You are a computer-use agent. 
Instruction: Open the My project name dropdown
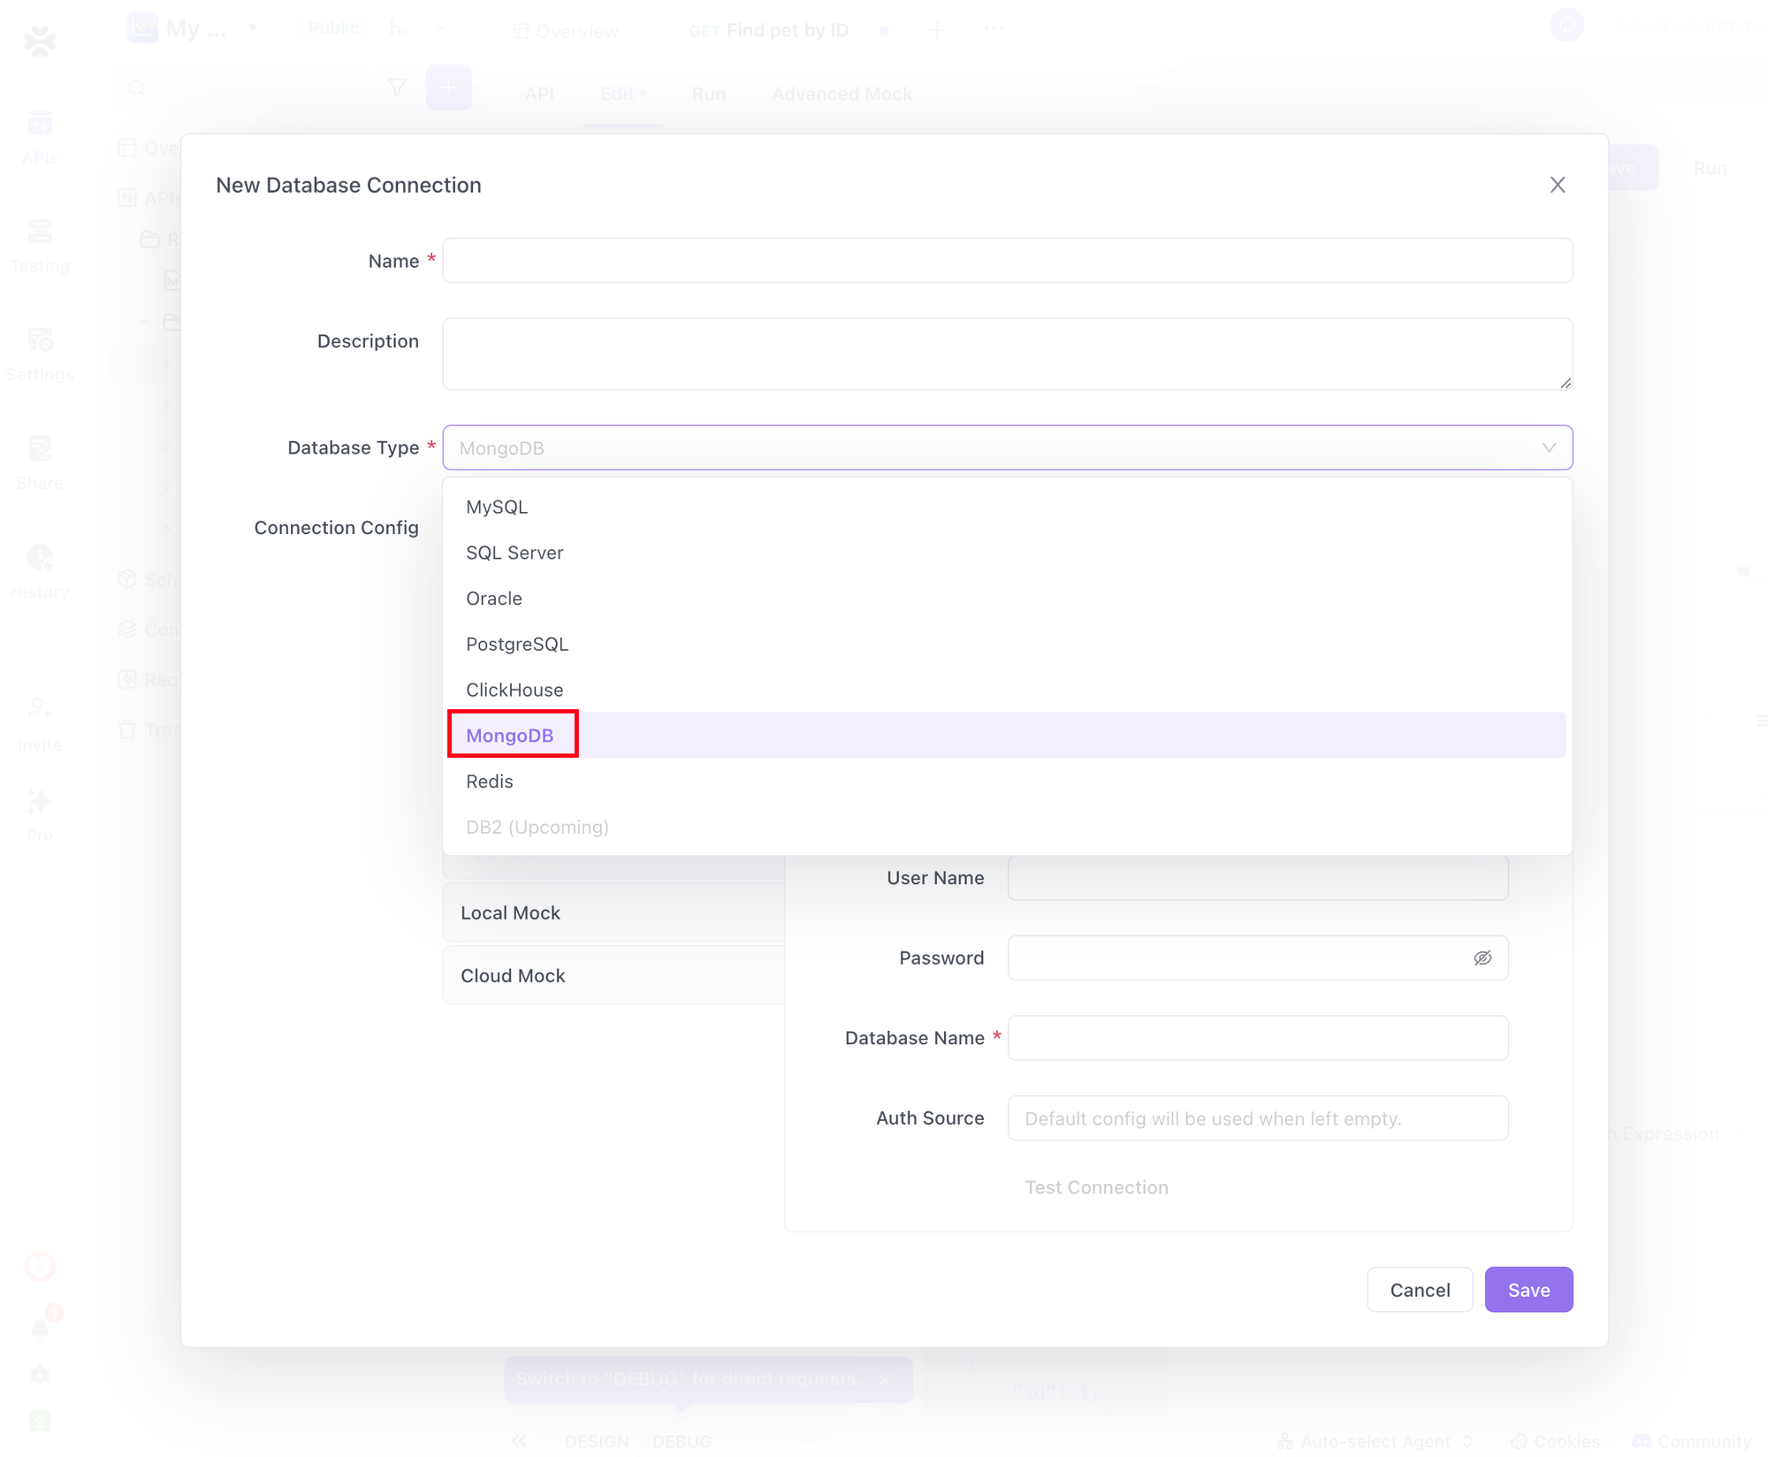(193, 28)
